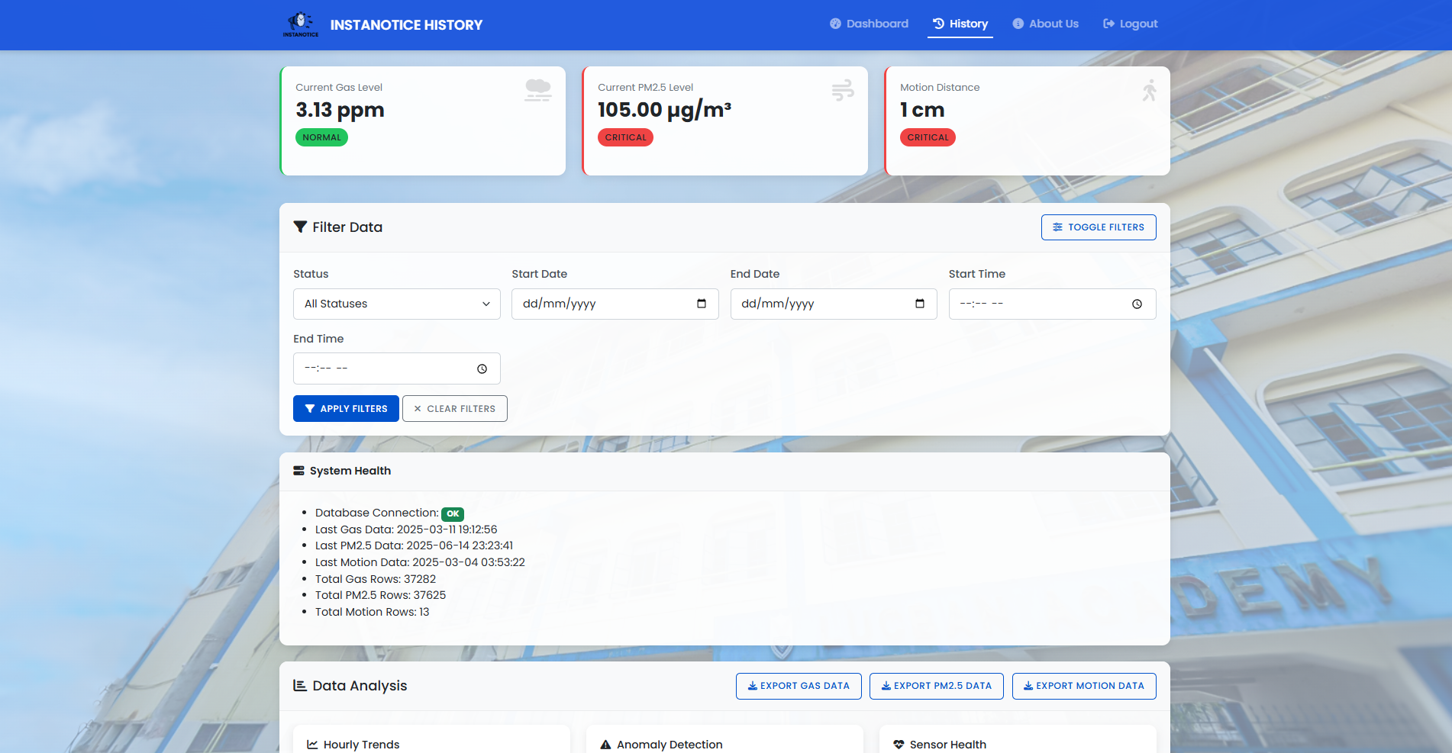Click the walking person icon on Motion card
Image resolution: width=1452 pixels, height=753 pixels.
point(1149,91)
